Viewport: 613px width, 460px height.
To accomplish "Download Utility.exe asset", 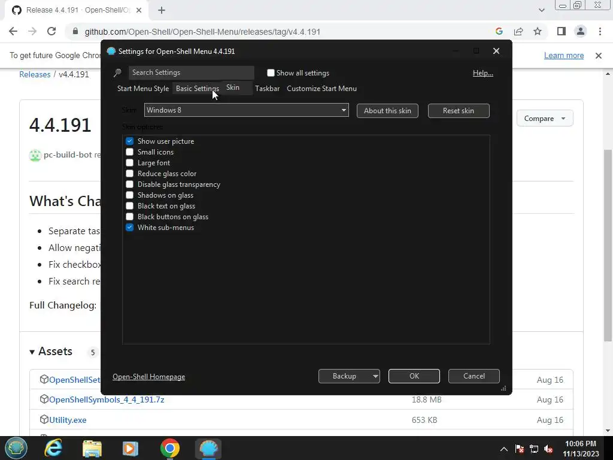I will (x=68, y=420).
